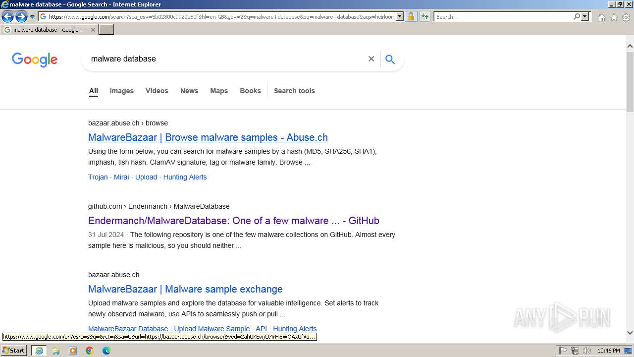Open Favorites star icon
The width and height of the screenshot is (634, 357).
pos(614,17)
